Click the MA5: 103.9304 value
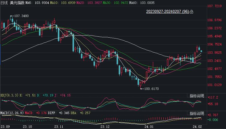Image resolution: width=226 pixels, height=129 pixels. click(x=37, y=3)
